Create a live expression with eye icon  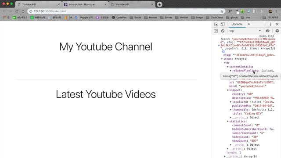click(267, 31)
